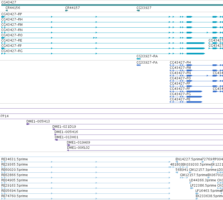This screenshot has width=223, height=200.
Task: Select EST RE29163.5prime label
Action: 14,186
